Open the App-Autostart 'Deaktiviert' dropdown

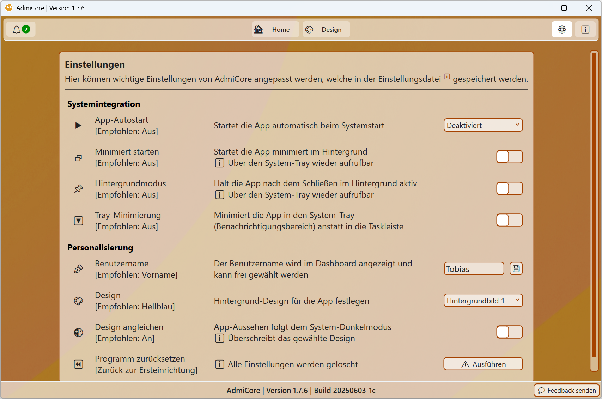483,126
